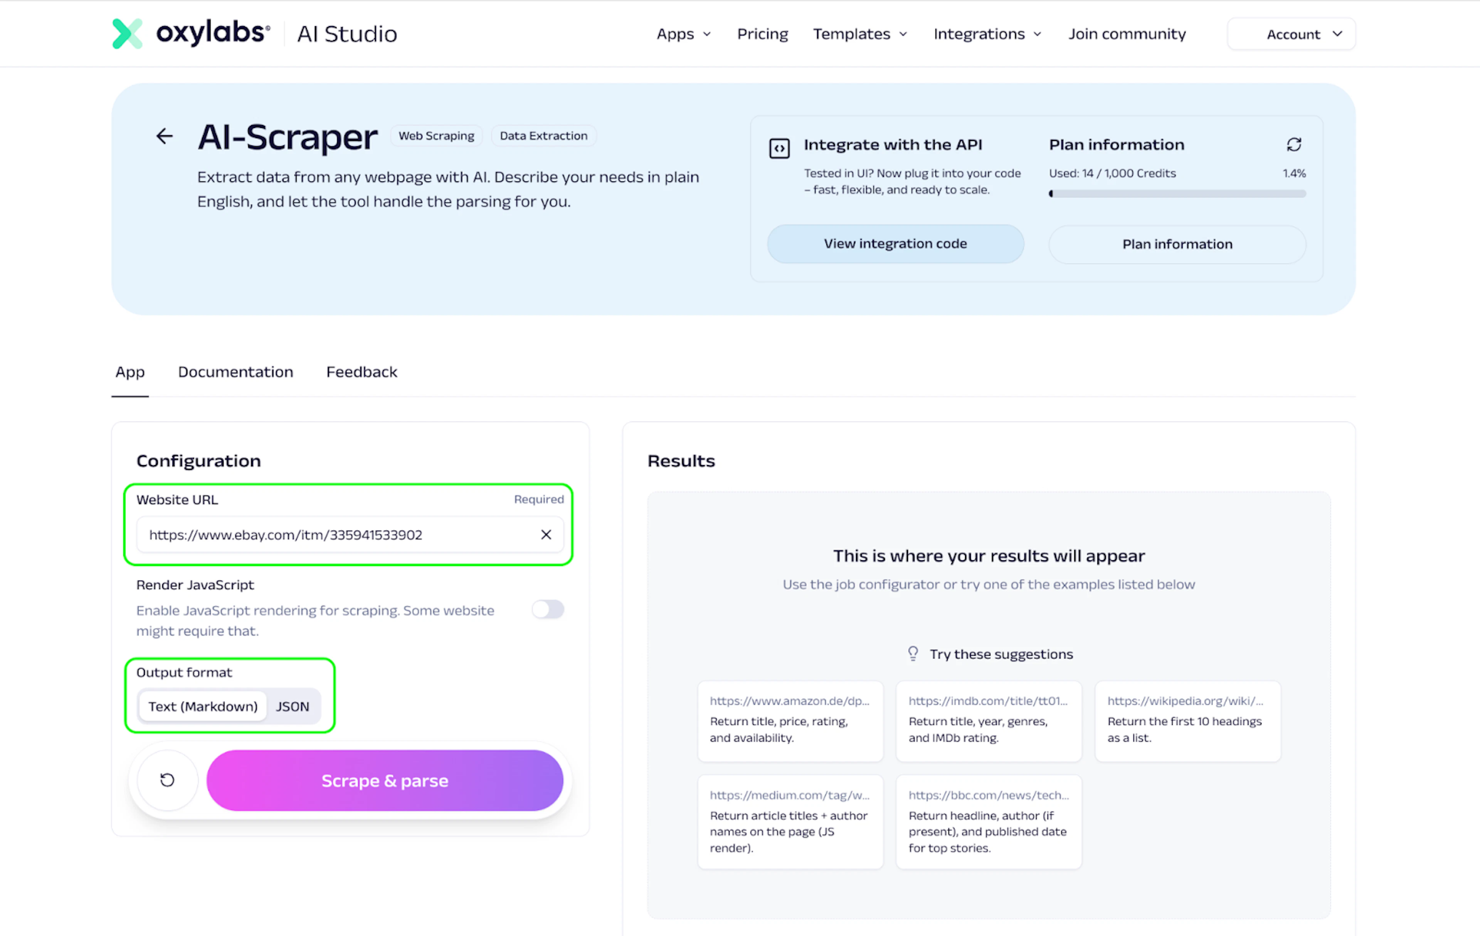Click the Configuration heading
This screenshot has height=936, width=1480.
(x=198, y=460)
